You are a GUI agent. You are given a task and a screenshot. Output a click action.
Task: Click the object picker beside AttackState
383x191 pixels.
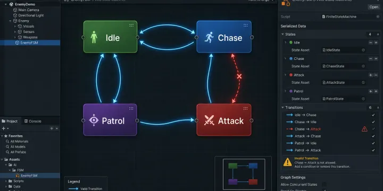[363, 83]
